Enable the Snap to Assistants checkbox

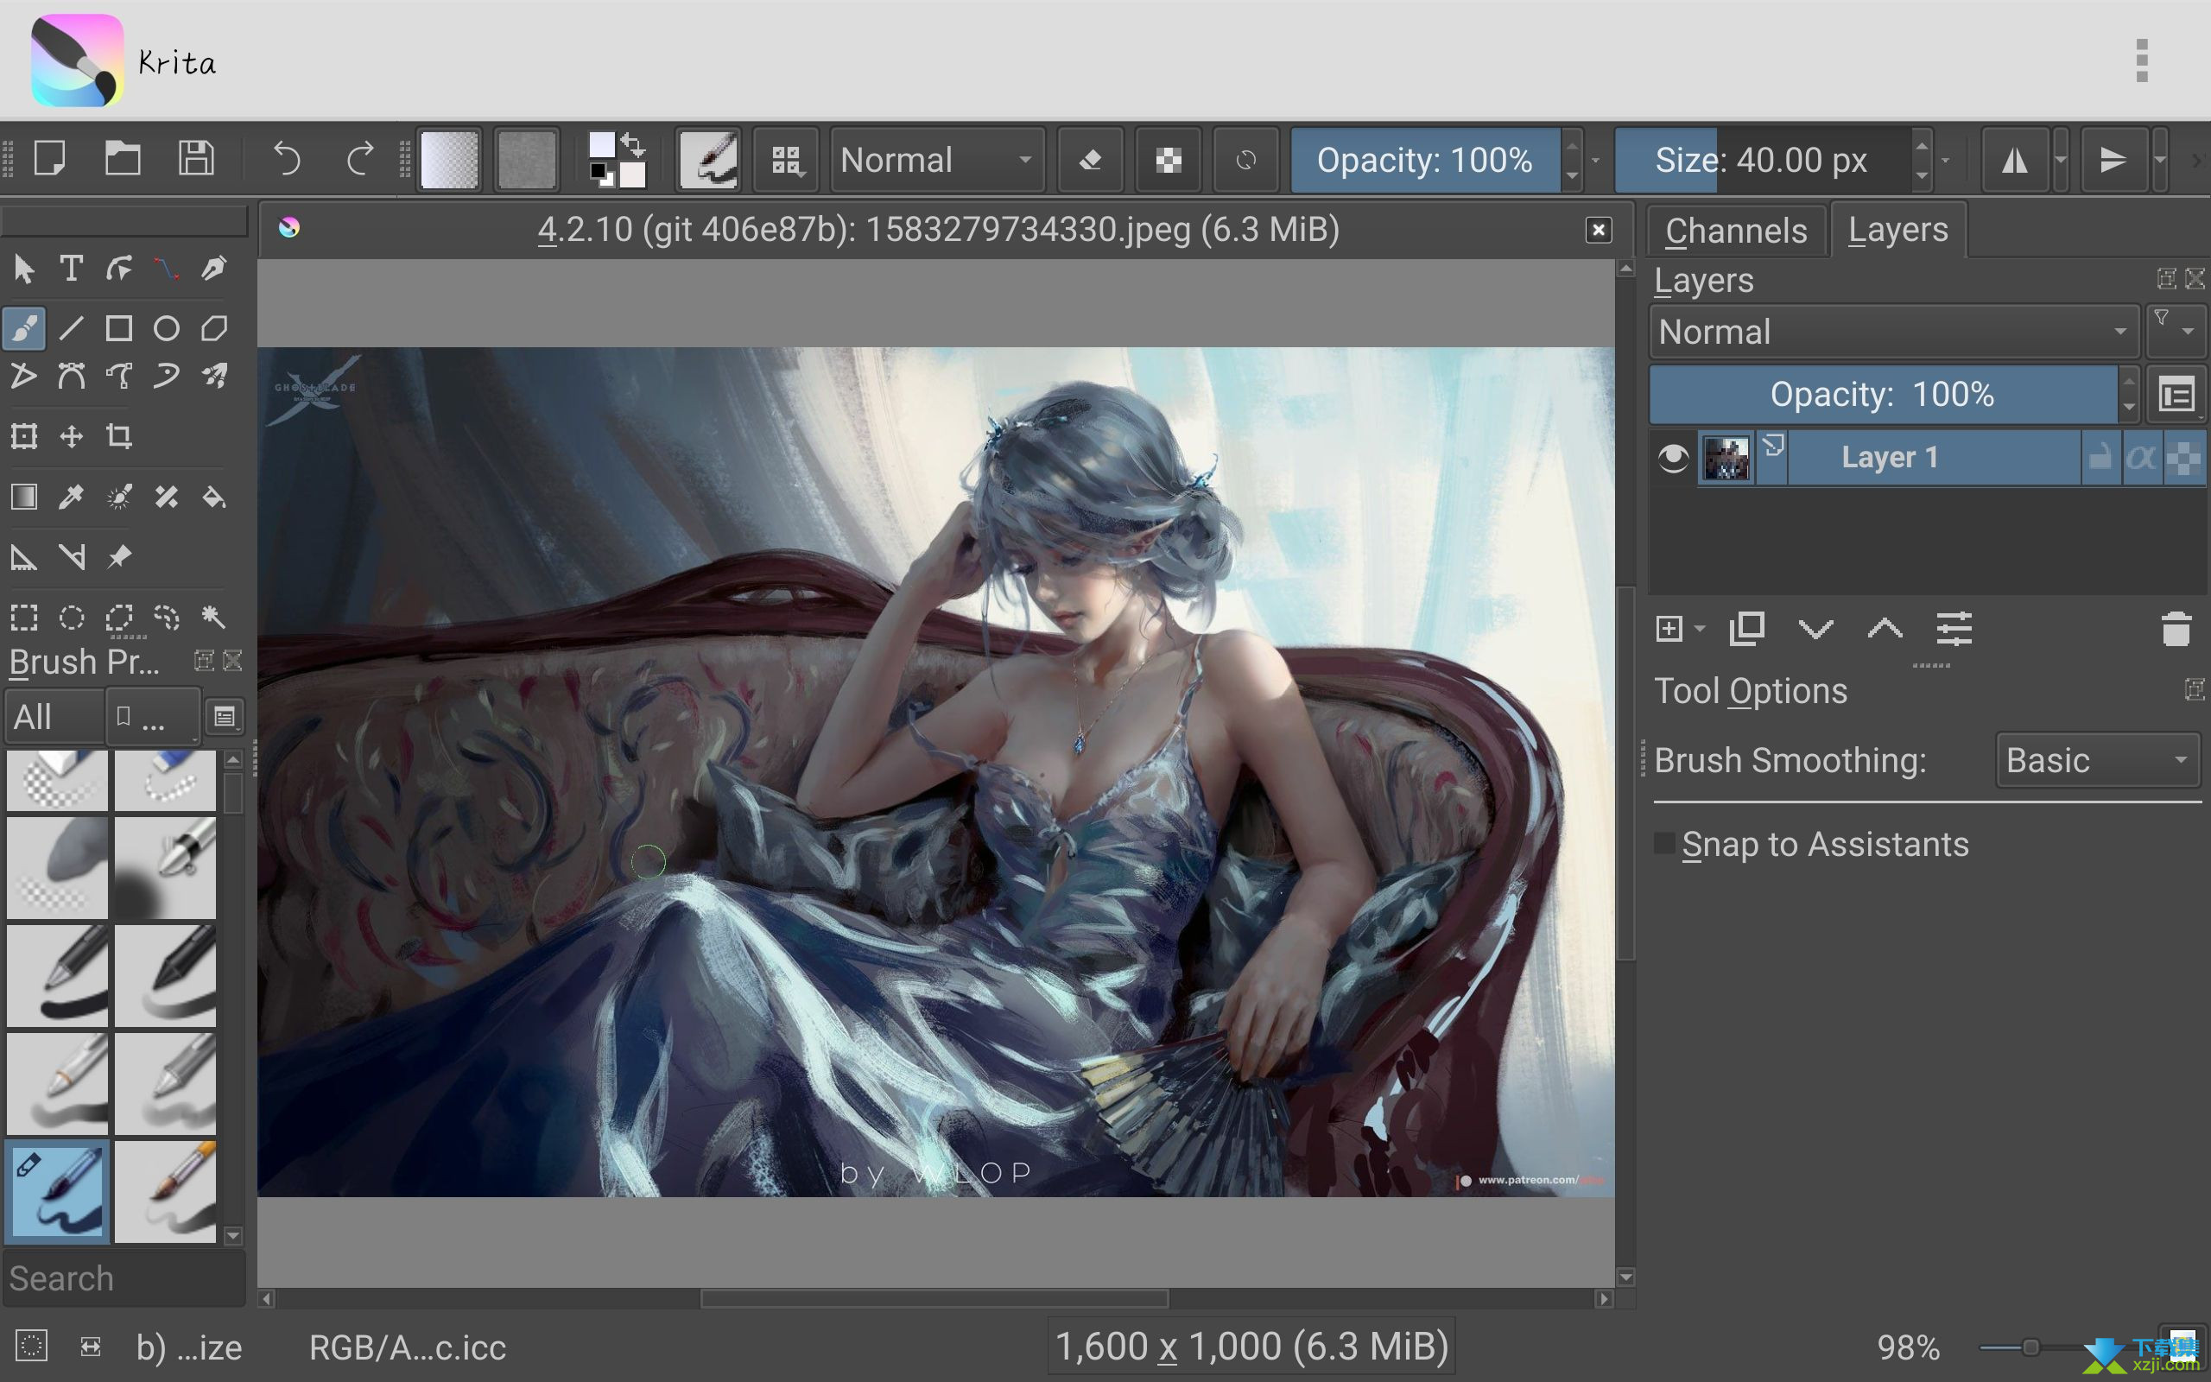pyautogui.click(x=1664, y=844)
